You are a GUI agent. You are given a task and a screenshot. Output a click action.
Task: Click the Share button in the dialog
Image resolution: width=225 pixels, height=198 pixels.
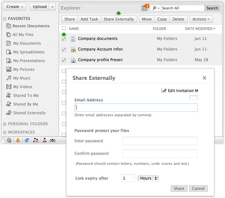179,189
